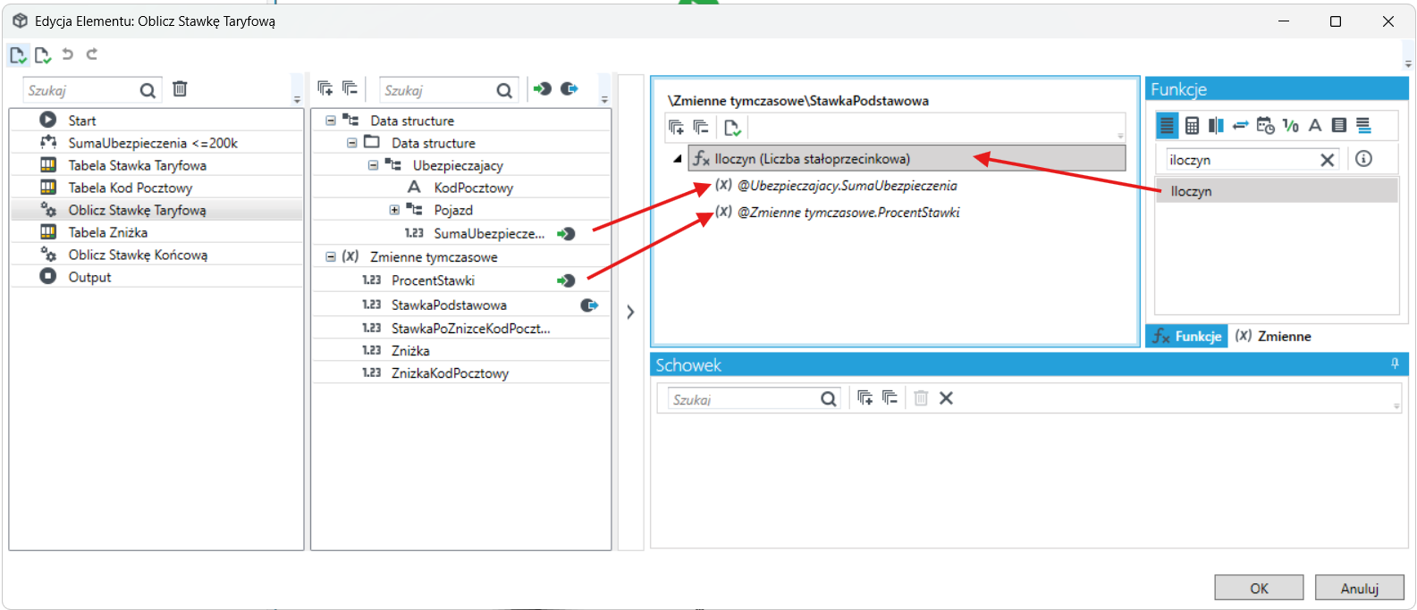The image size is (1417, 610).
Task: Select the KodPocztowy tree item
Action: 474,188
